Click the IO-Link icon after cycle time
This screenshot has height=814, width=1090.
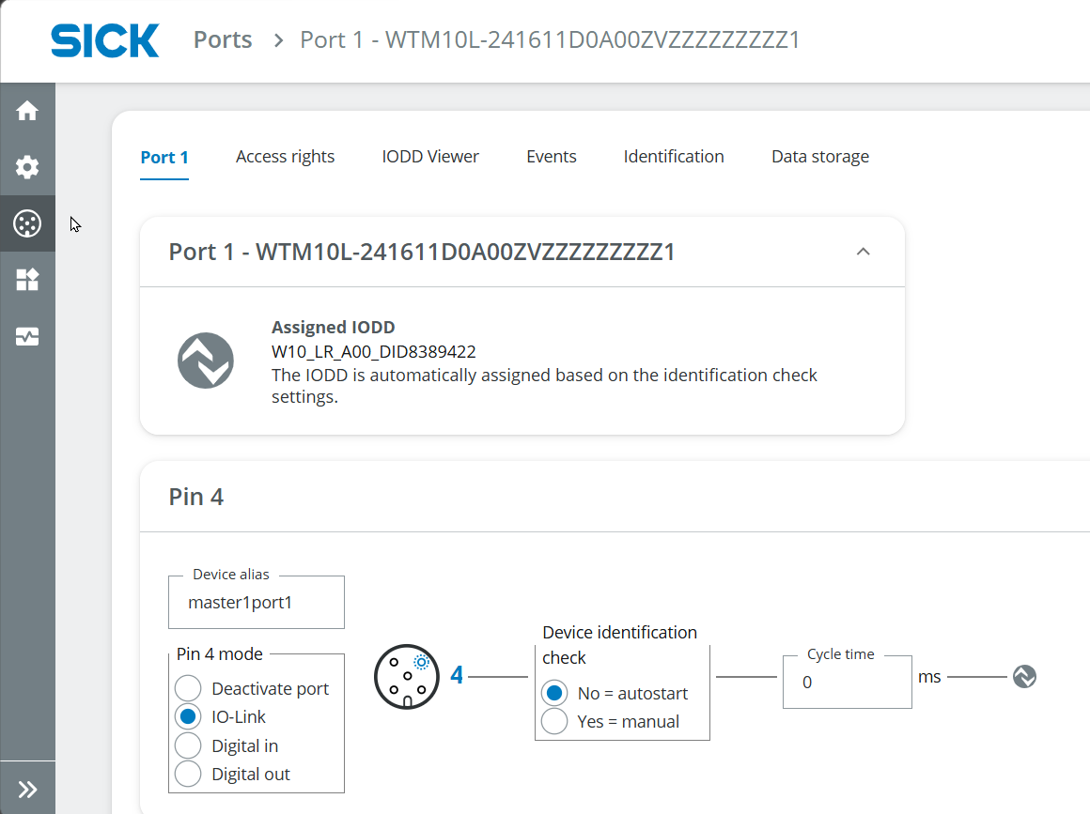pyautogui.click(x=1024, y=677)
